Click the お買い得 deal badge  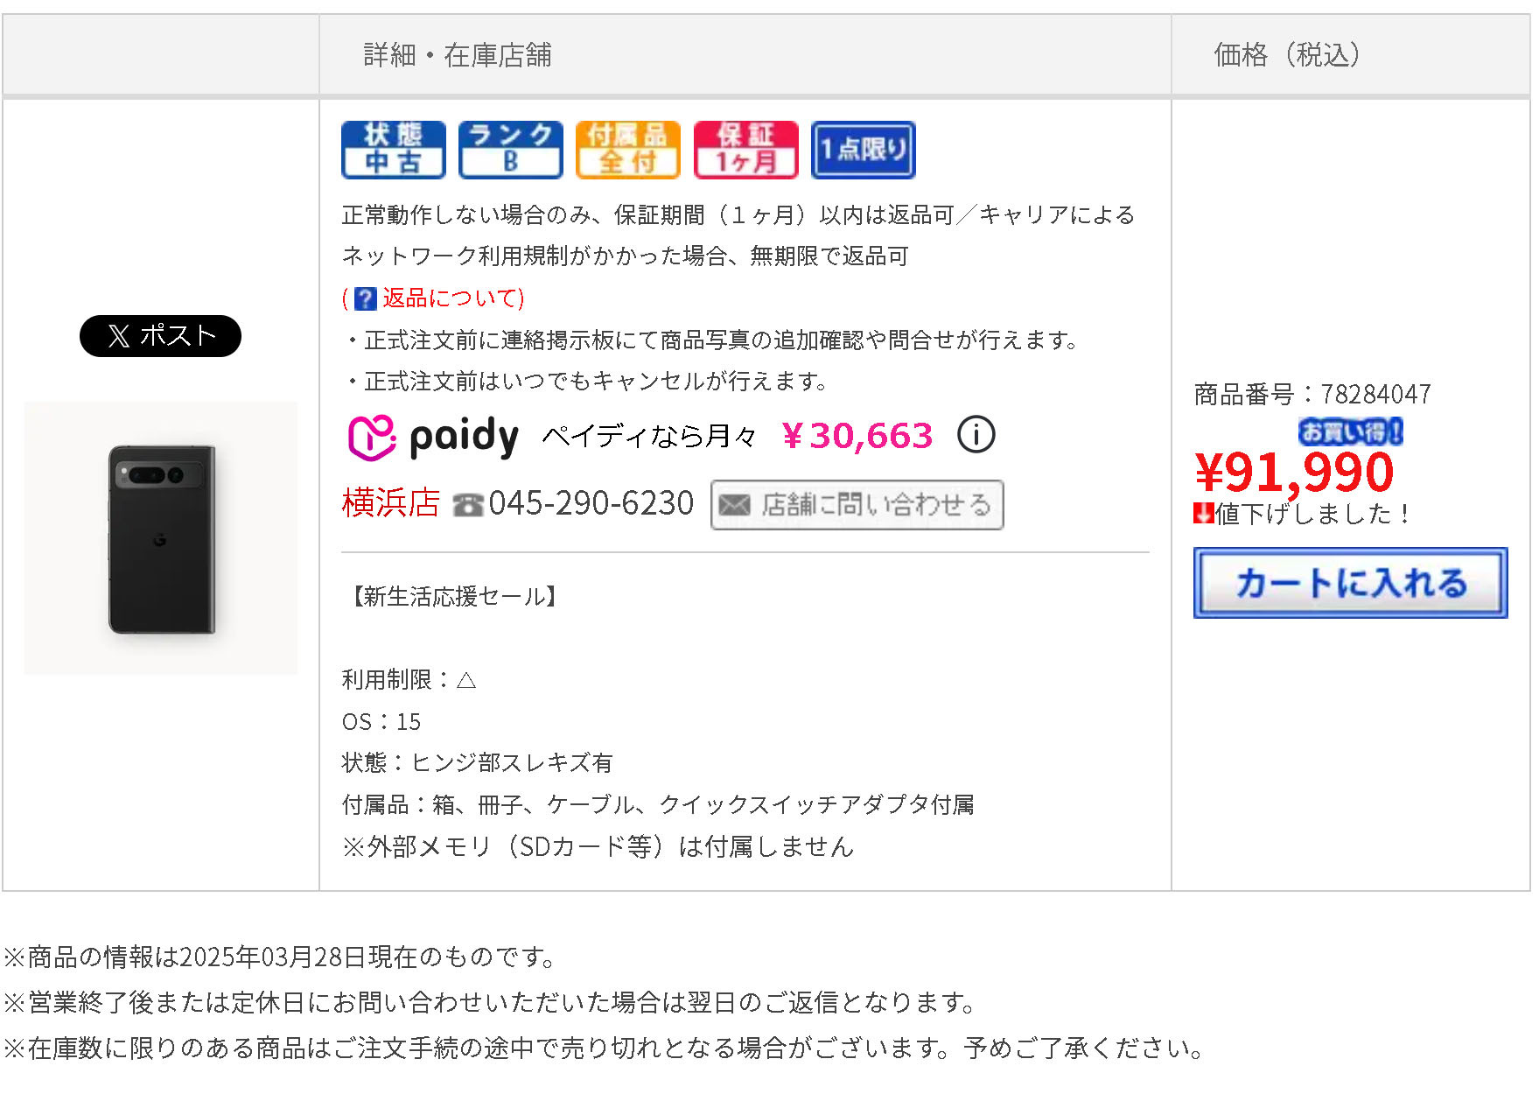coord(1350,431)
